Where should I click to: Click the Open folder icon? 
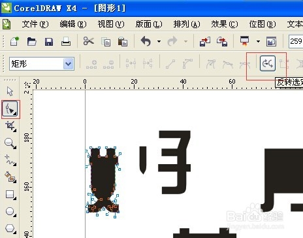(x=31, y=41)
